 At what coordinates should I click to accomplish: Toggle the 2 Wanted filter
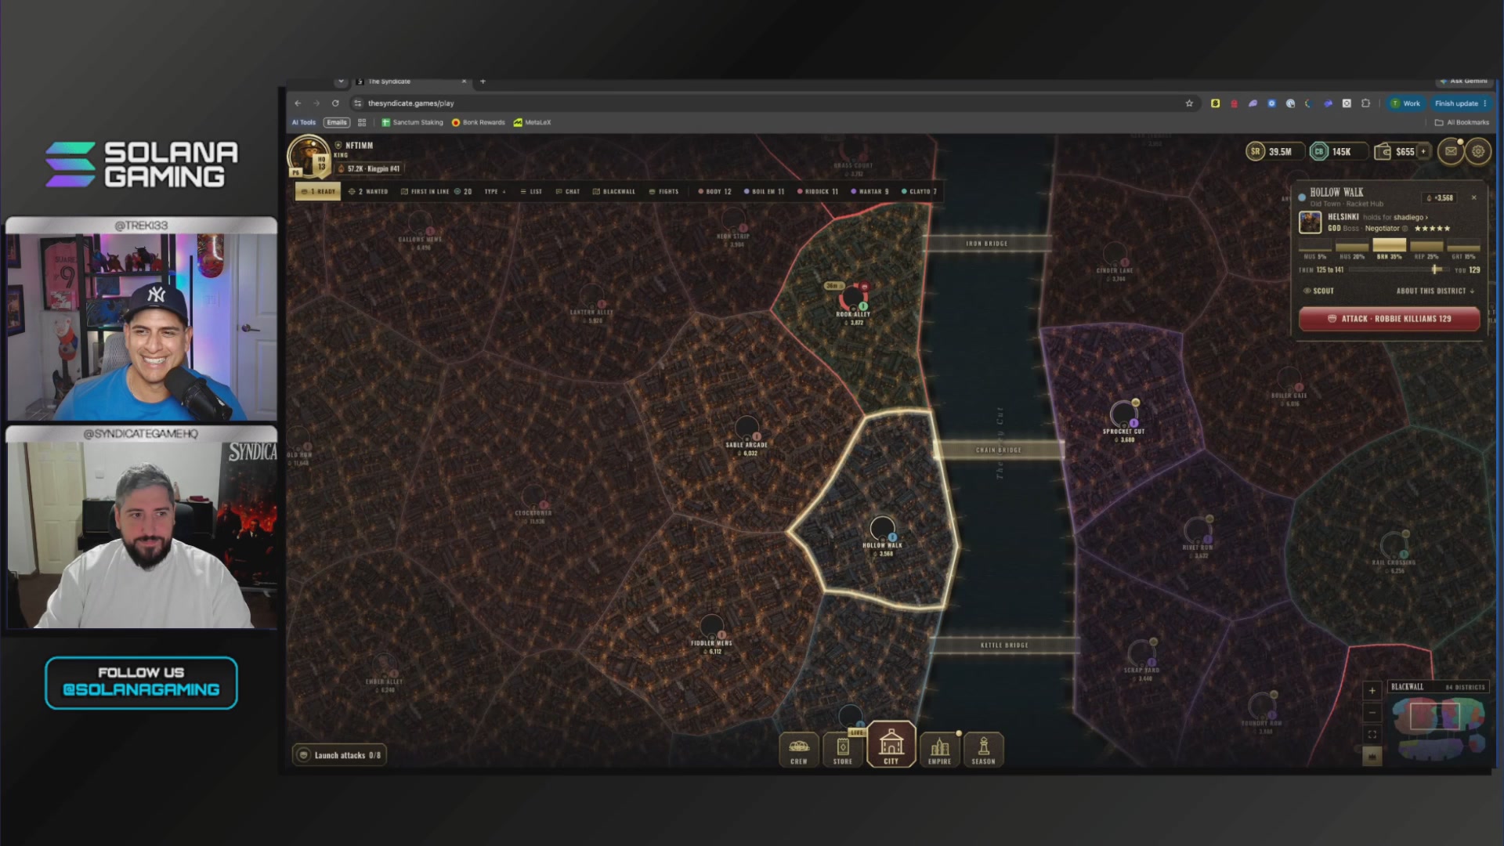368,191
